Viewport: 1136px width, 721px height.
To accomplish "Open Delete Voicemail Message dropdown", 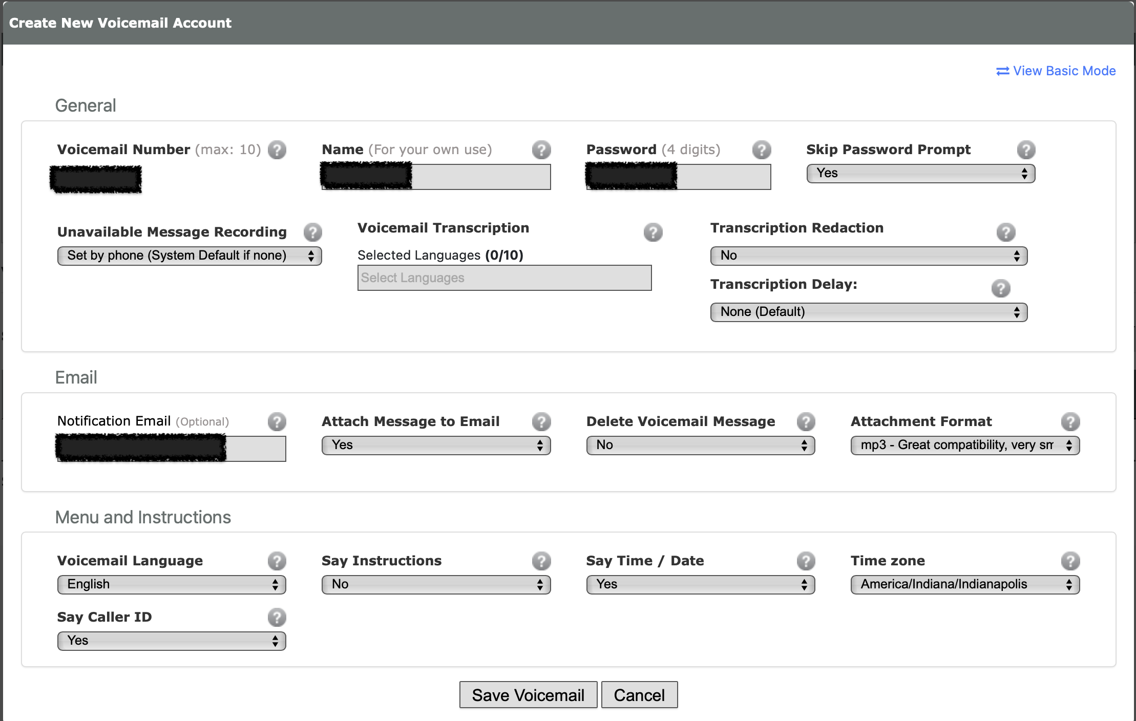I will [x=701, y=446].
